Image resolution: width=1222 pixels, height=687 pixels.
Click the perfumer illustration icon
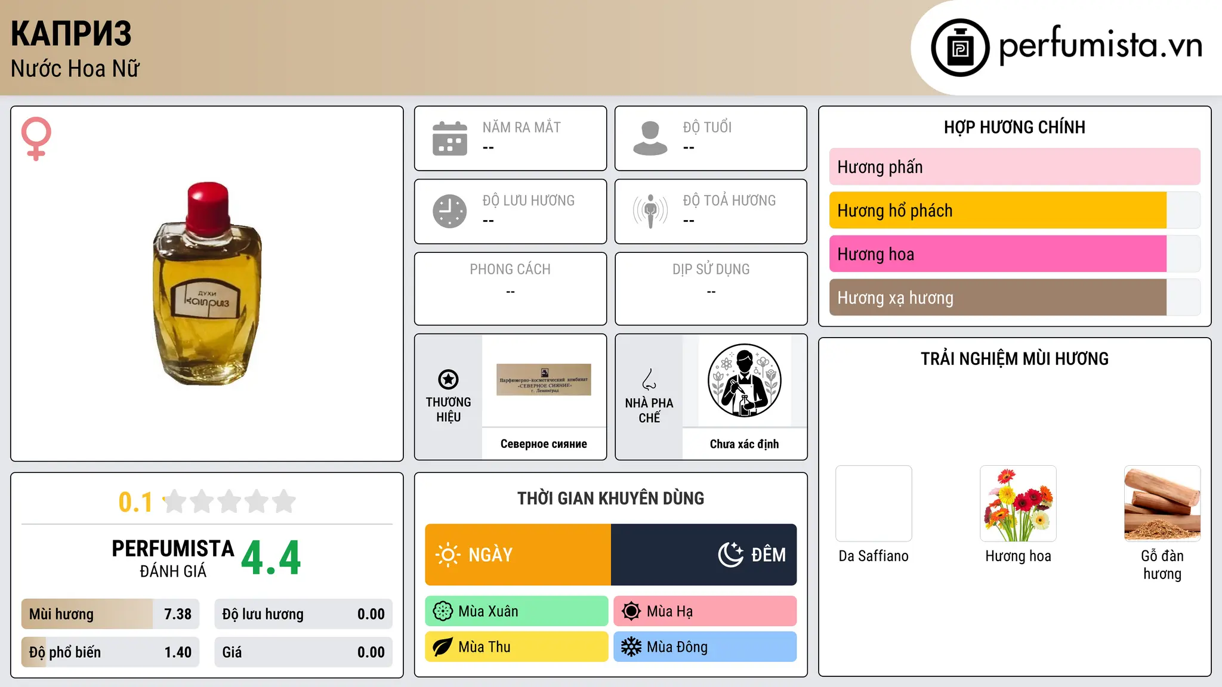(745, 380)
